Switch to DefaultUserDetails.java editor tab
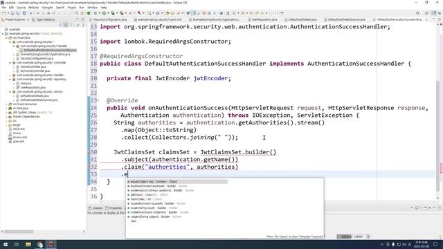Image resolution: width=443 pixels, height=249 pixels. (301, 19)
